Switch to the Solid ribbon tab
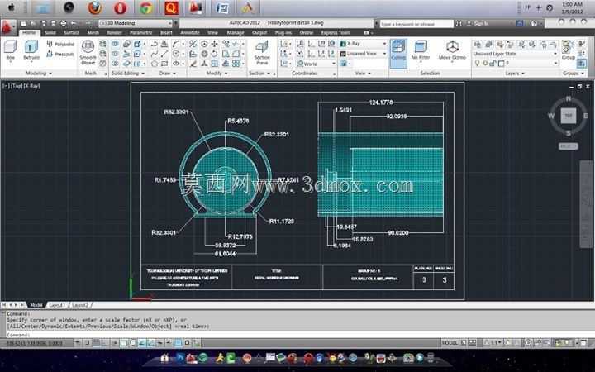The image size is (595, 372). click(50, 32)
